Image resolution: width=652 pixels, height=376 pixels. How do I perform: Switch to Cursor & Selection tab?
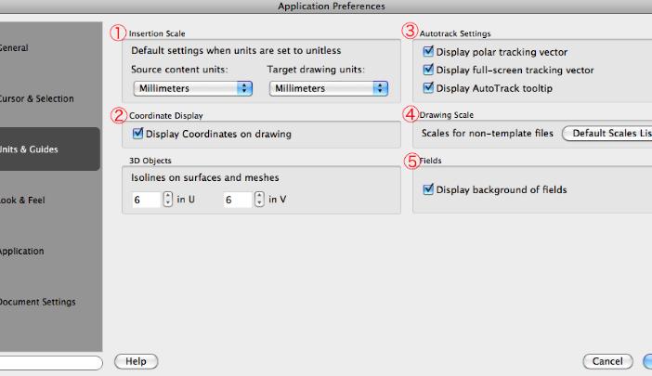click(49, 98)
